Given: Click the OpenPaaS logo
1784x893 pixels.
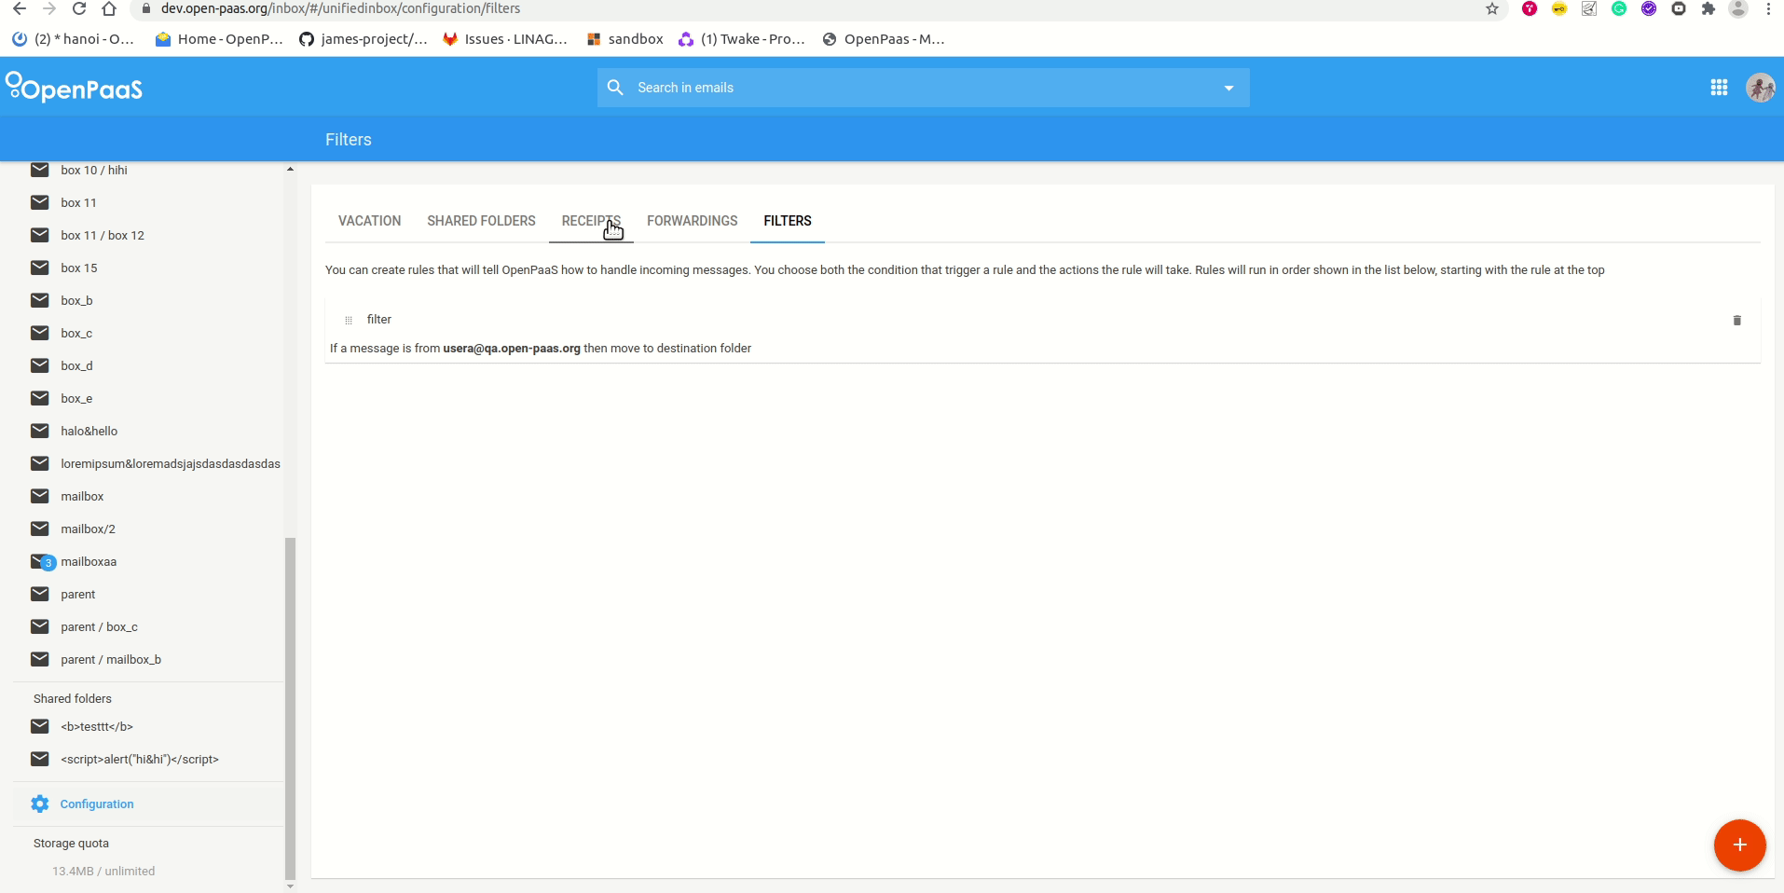Looking at the screenshot, I should pyautogui.click(x=74, y=87).
